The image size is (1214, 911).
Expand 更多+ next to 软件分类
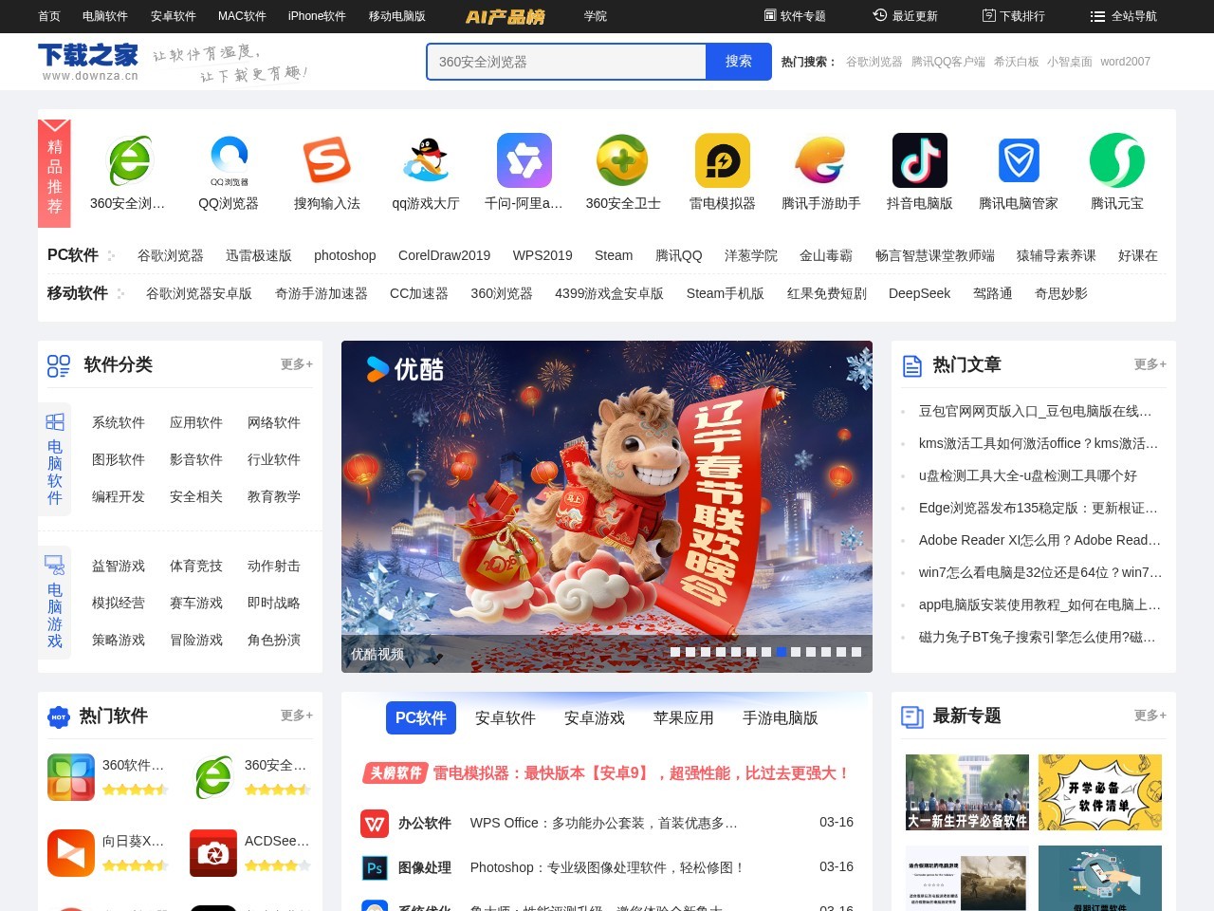click(295, 363)
